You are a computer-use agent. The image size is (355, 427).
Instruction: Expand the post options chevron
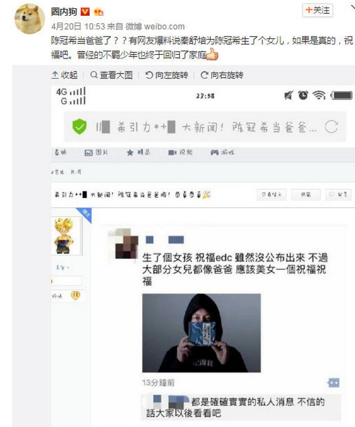(x=352, y=8)
